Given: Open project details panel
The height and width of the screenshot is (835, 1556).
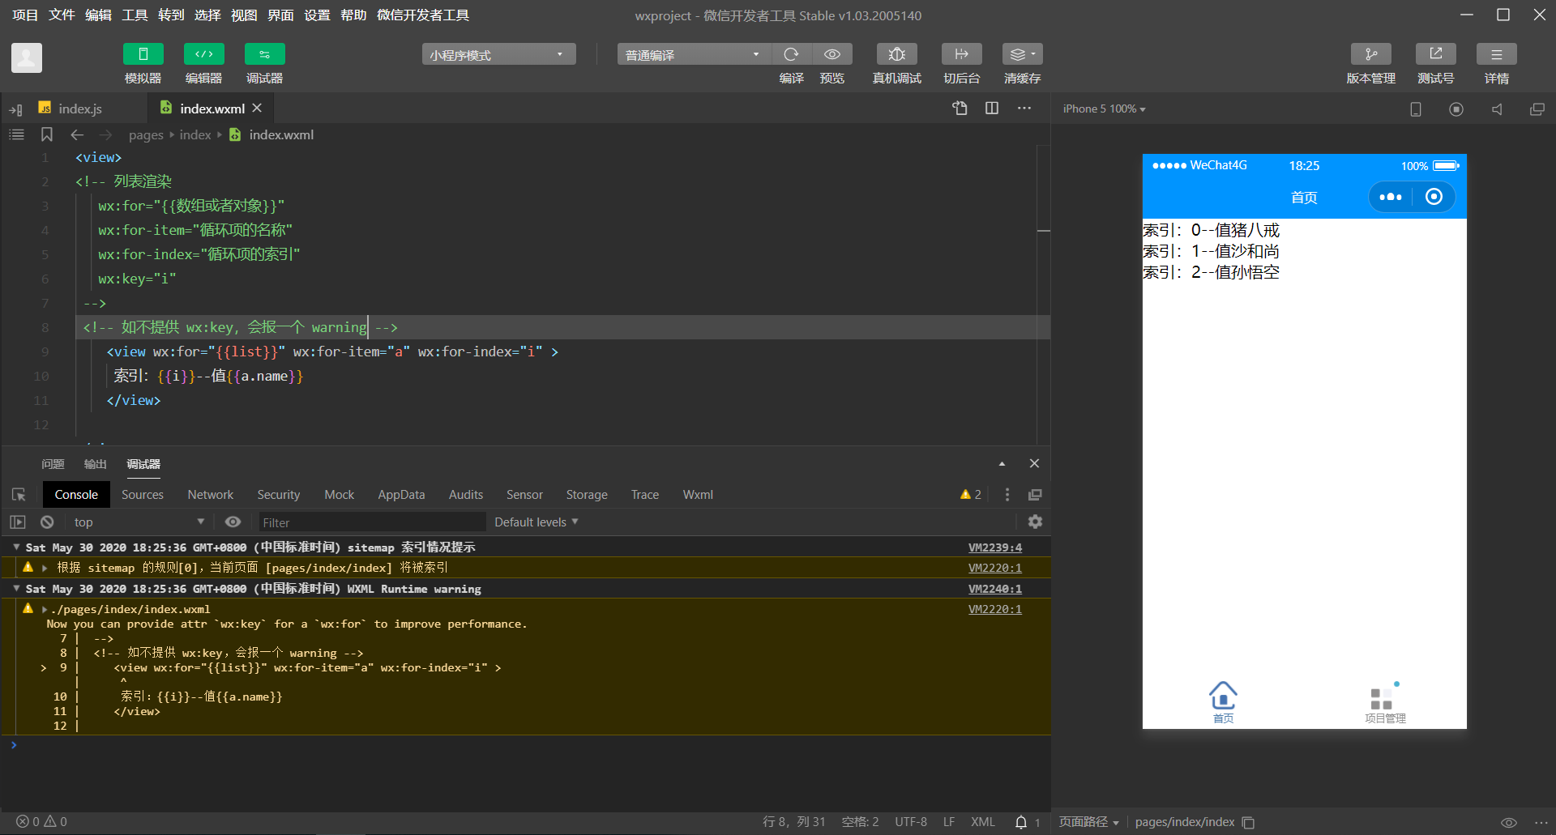Looking at the screenshot, I should (1497, 54).
